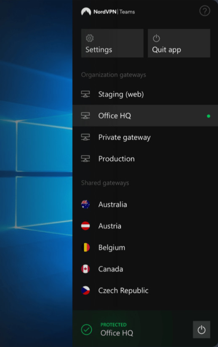Connect to the Canada shared gateway

pos(145,269)
